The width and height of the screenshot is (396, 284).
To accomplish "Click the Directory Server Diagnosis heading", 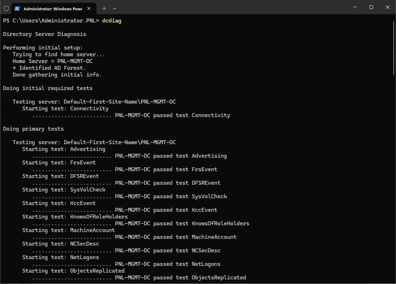I will tap(44, 34).
